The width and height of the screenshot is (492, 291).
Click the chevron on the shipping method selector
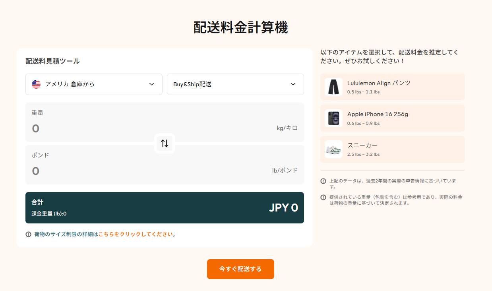[293, 84]
